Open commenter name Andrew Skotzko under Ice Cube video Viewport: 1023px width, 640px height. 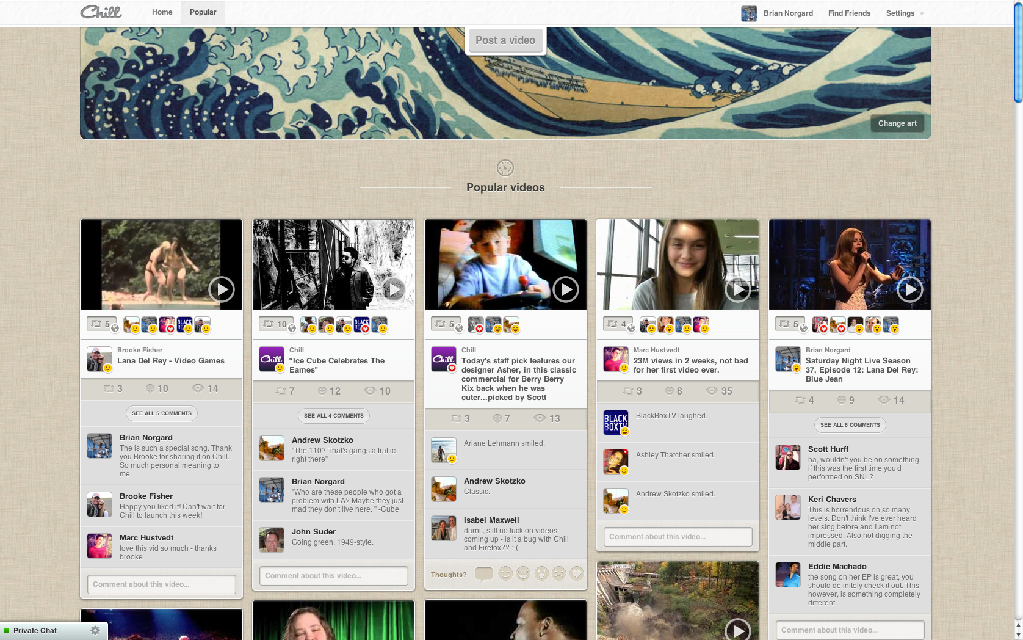click(322, 440)
